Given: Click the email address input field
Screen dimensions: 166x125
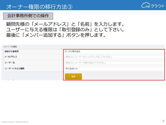Looking at the screenshot, I should coord(115,57).
